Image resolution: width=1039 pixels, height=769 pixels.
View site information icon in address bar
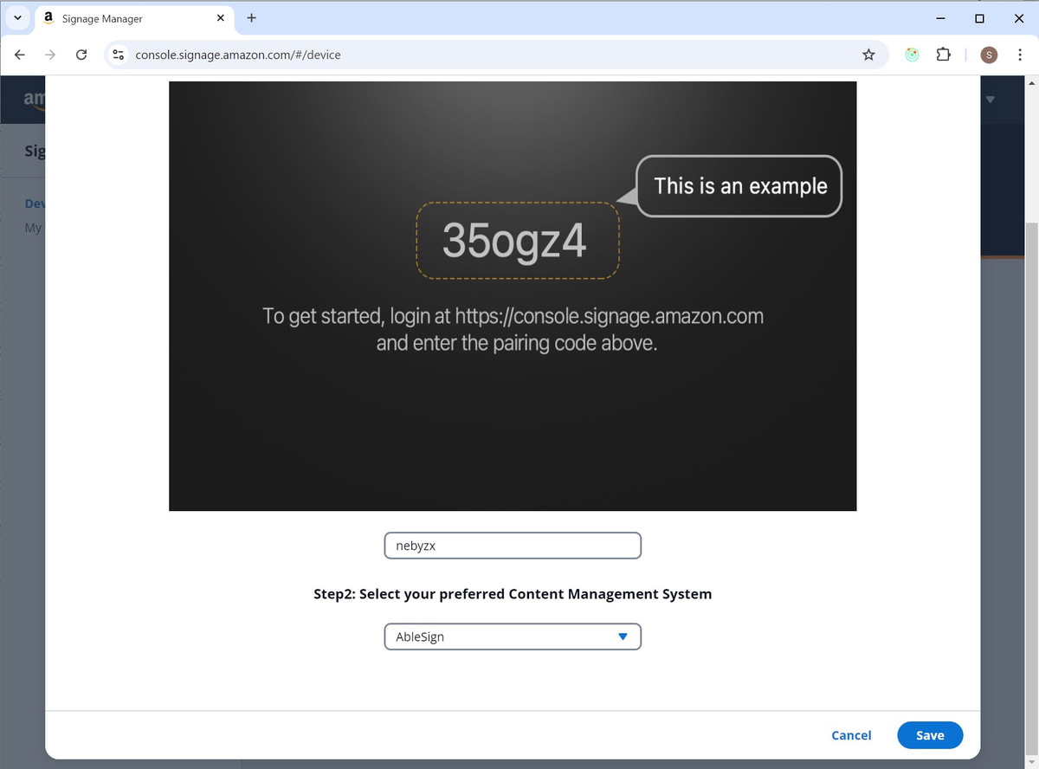[119, 55]
